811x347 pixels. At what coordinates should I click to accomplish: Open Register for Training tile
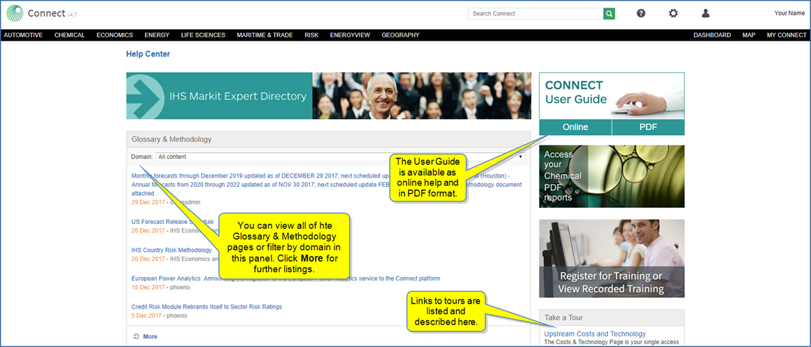pos(612,259)
